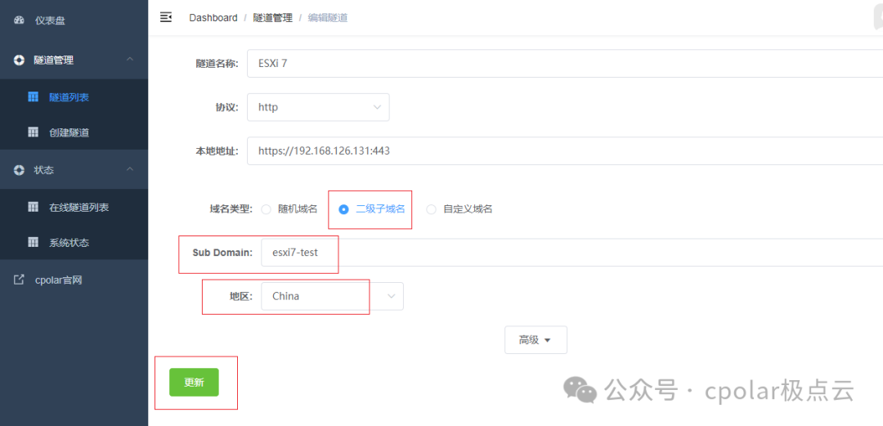Open 系统状态 in the sidebar

point(74,242)
